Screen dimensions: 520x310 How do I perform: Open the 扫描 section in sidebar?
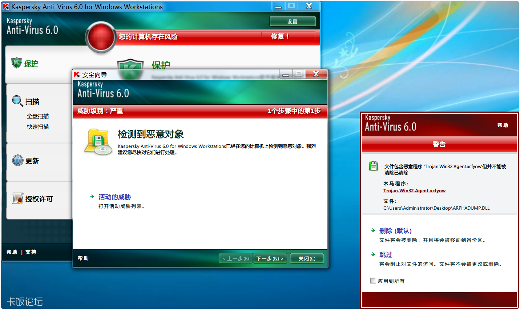coord(32,101)
